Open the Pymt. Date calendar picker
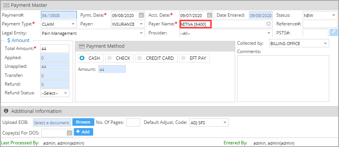The image size is (339, 147). [141, 16]
